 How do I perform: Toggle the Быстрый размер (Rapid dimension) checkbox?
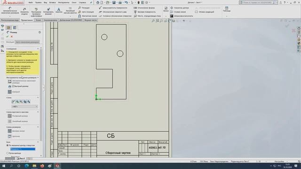[13, 86]
